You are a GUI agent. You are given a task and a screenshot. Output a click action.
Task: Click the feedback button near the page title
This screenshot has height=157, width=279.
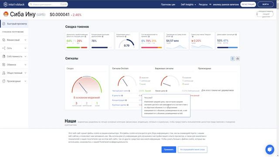(265, 14)
